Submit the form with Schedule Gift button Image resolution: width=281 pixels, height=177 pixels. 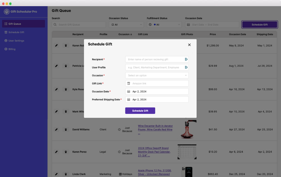pos(140,111)
